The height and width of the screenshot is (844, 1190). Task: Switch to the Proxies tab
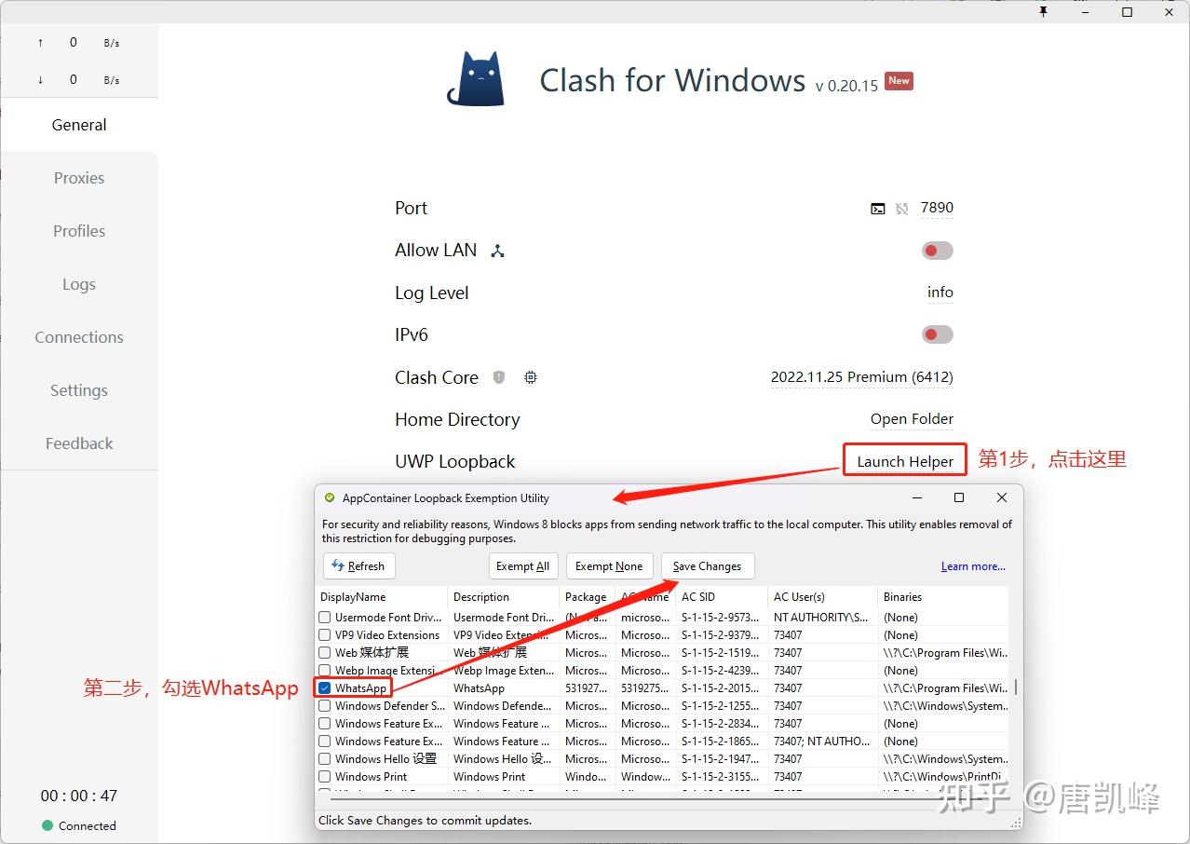[x=79, y=178]
